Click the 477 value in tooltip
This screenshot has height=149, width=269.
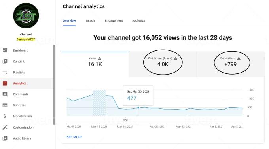pos(132,98)
